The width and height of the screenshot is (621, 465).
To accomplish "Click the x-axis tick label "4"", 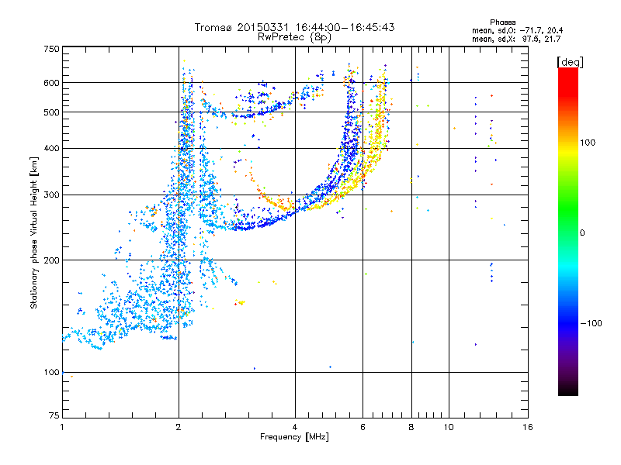I will click(x=295, y=427).
